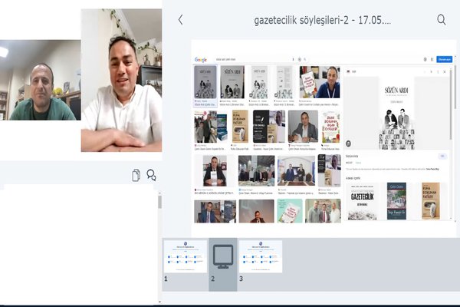Click the Google search input field
The width and height of the screenshot is (460, 307).
(x=254, y=59)
